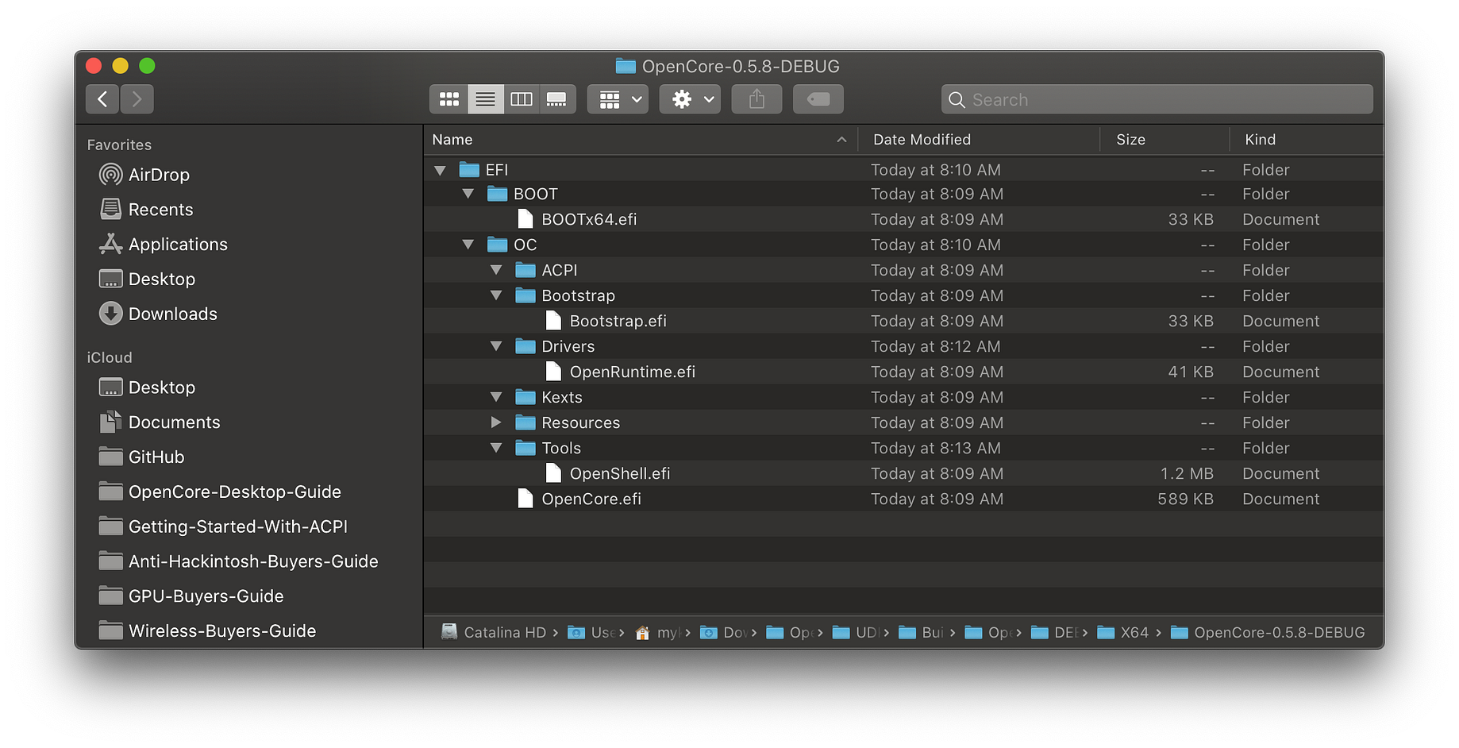This screenshot has width=1459, height=748.
Task: Go forward with the right chevron button
Action: [137, 99]
